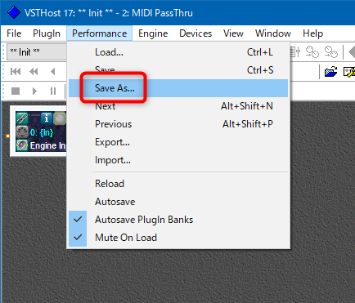Click the second knobs-with-arrow toolbar icon
Viewport: 355px width, 303px height.
(331, 51)
